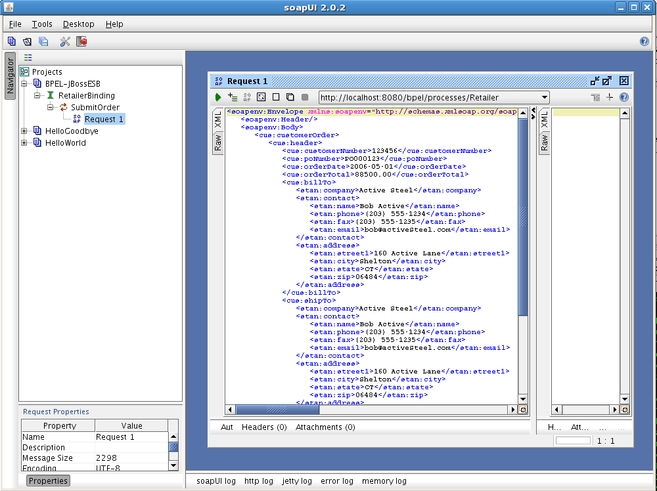Open the endpoint URL dropdown
Screen dimensions: 657x491
tap(544, 98)
